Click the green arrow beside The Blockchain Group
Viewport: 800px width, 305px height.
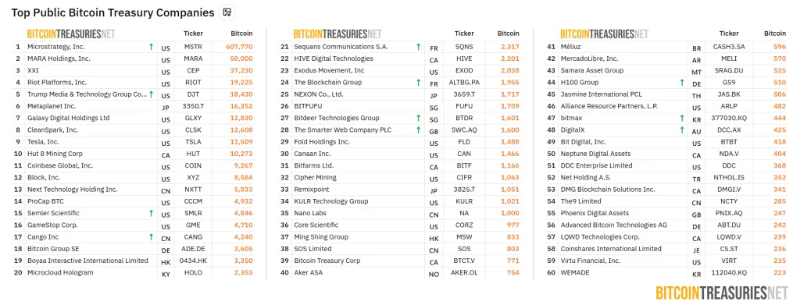[419, 83]
